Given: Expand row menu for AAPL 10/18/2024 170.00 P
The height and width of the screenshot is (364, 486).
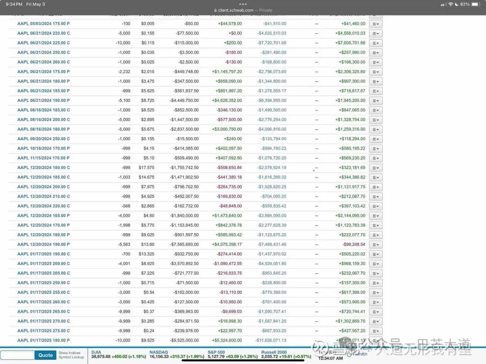Looking at the screenshot, I should point(376,149).
